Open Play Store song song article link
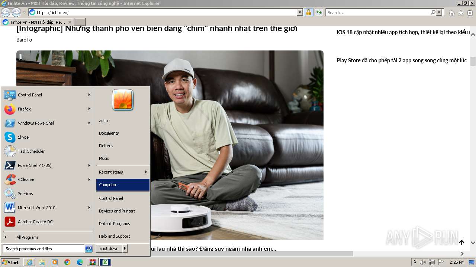This screenshot has width=476, height=267. (x=402, y=60)
